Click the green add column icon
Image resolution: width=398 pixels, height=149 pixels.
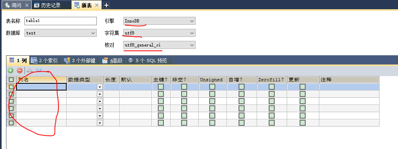(x=10, y=71)
